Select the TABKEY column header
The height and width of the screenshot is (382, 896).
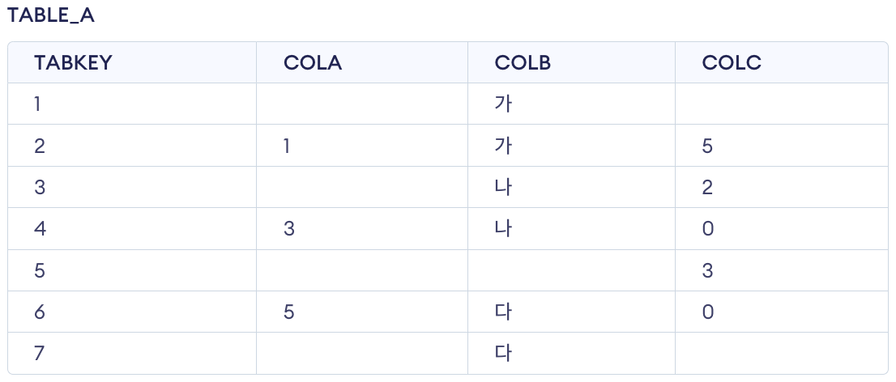coord(73,63)
